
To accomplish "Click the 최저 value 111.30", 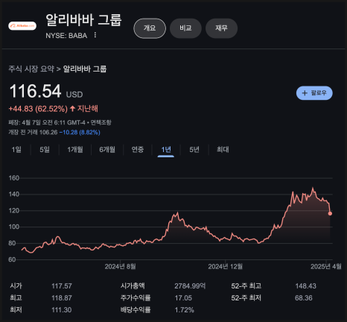I will pos(62,310).
